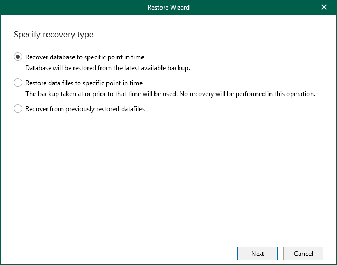Click the "Restore Wizard" title text
Screen dimensions: 337x265
click(x=168, y=8)
